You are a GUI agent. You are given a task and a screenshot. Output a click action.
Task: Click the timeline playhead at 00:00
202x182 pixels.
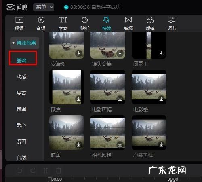click(x=50, y=180)
